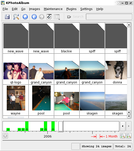Click the annotate images toolbar icon

click(49, 17)
